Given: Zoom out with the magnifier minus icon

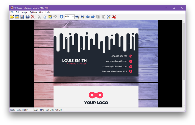Looking at the screenshot, I should [x=82, y=17].
